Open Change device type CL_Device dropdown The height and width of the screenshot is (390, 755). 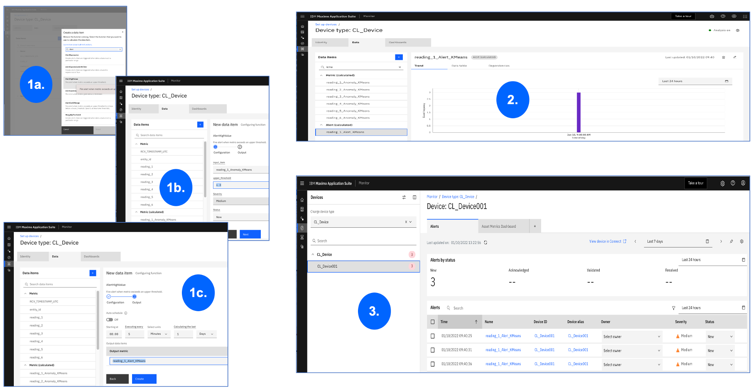363,222
